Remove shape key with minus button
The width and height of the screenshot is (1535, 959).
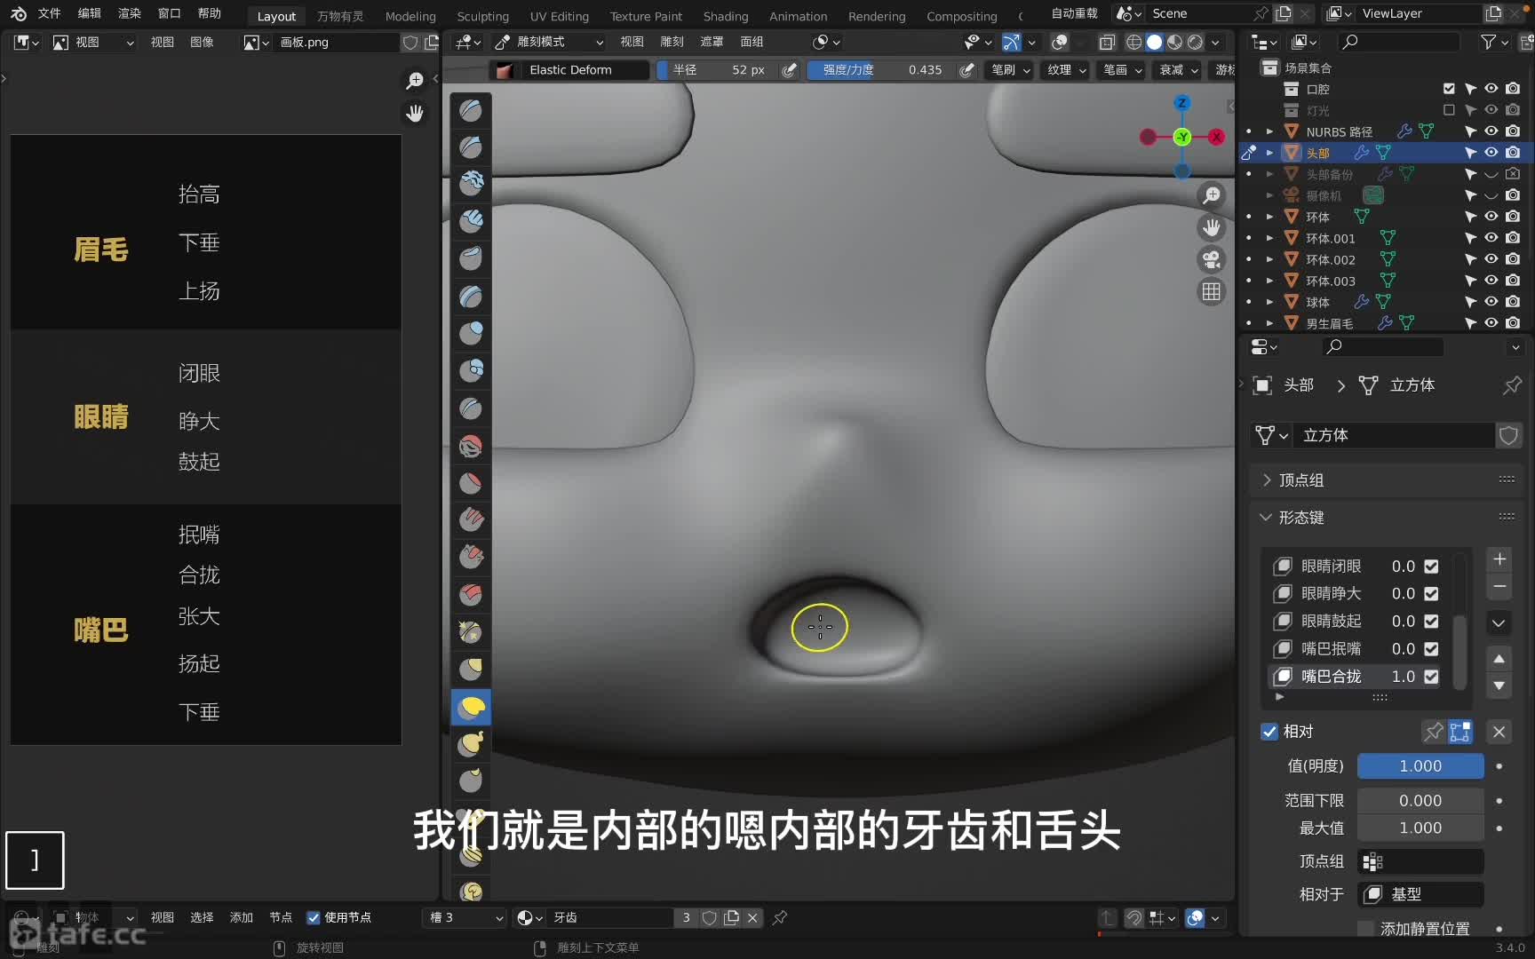click(1499, 587)
